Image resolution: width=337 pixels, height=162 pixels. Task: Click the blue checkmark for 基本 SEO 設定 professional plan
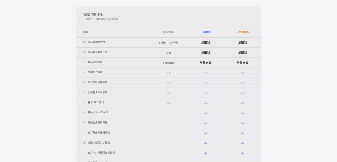pyautogui.click(x=205, y=103)
